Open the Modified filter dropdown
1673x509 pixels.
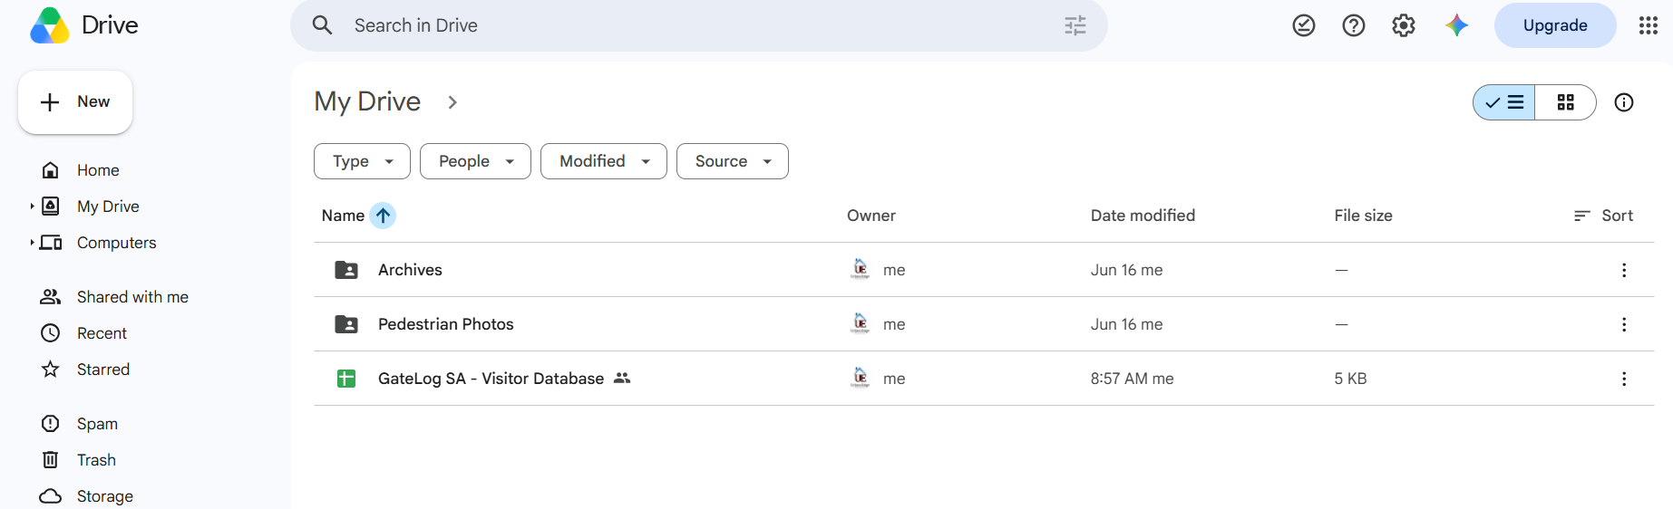pos(604,161)
